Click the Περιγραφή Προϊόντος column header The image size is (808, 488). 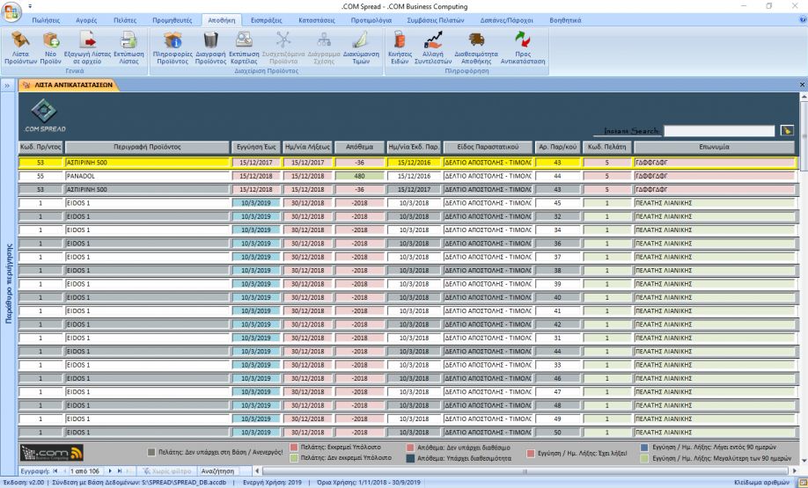click(x=147, y=147)
